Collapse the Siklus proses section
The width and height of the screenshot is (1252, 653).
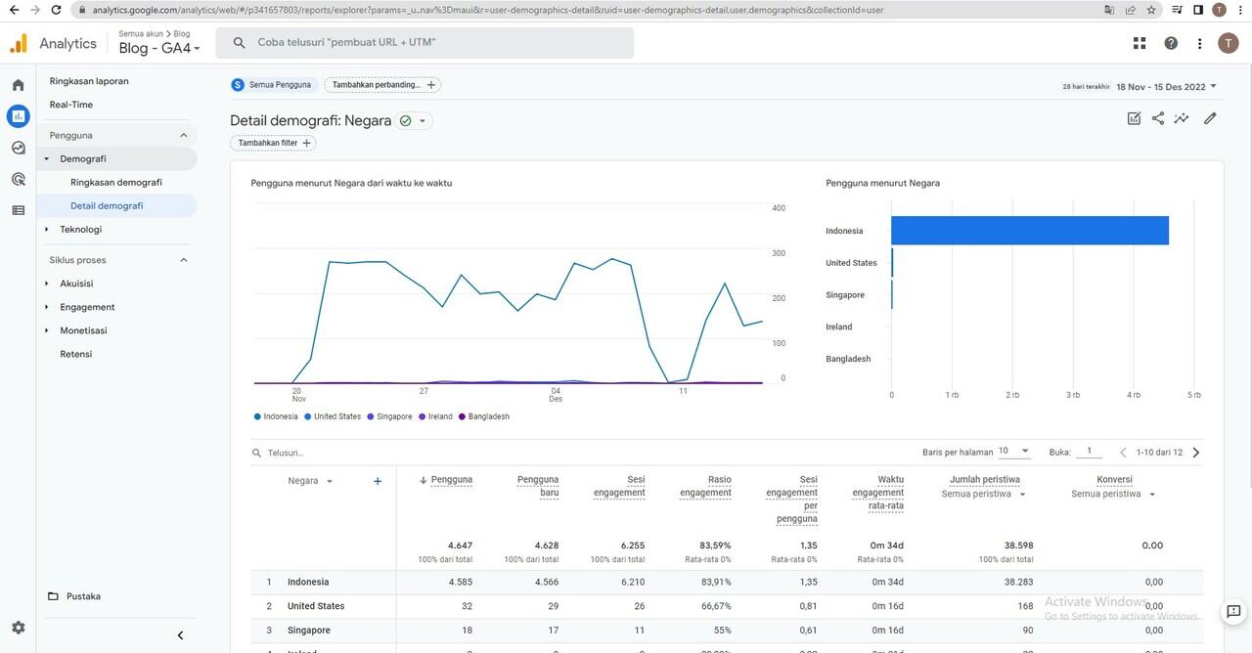(x=183, y=260)
